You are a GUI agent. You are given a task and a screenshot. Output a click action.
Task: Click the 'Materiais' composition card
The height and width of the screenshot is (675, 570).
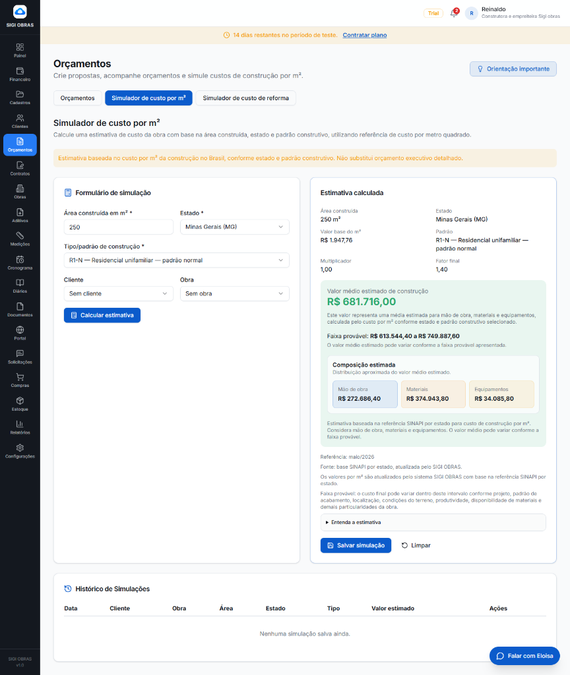433,394
